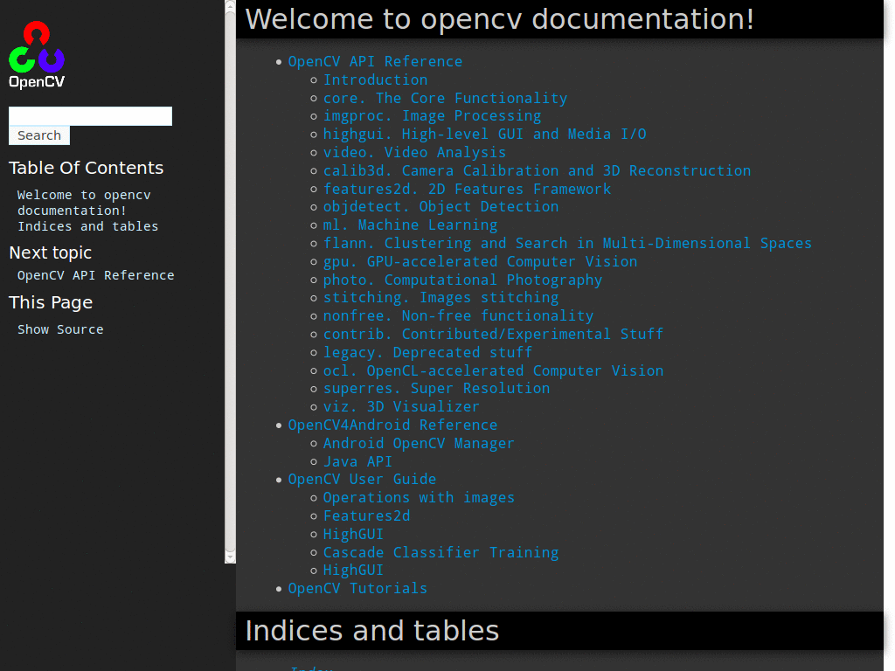This screenshot has width=895, height=671.
Task: Open the OpenCV4Android Reference
Action: click(392, 425)
